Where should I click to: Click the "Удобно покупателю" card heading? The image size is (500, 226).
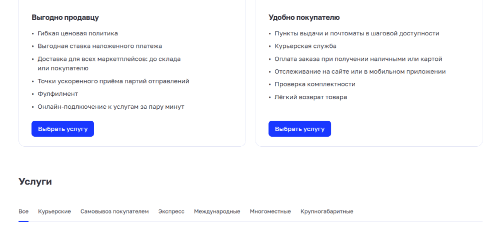click(x=304, y=17)
